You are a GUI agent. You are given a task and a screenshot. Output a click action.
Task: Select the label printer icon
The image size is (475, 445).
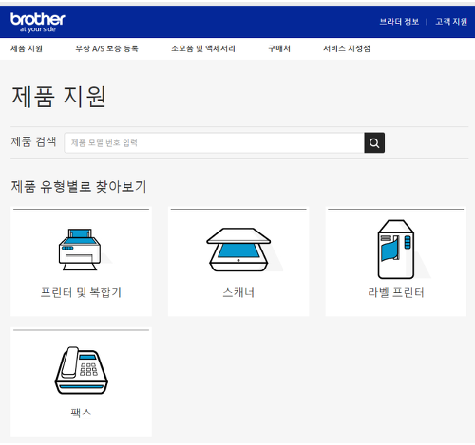pos(396,250)
